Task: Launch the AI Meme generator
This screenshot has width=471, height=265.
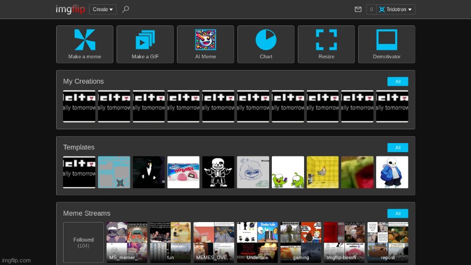Action: pos(206,44)
